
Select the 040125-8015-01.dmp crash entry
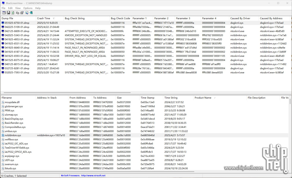(17, 64)
